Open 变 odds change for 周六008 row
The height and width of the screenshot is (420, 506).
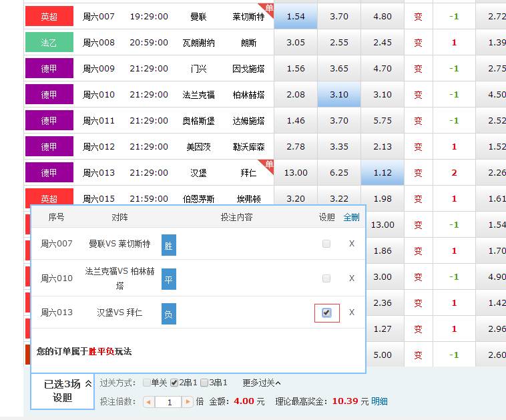pyautogui.click(x=418, y=43)
